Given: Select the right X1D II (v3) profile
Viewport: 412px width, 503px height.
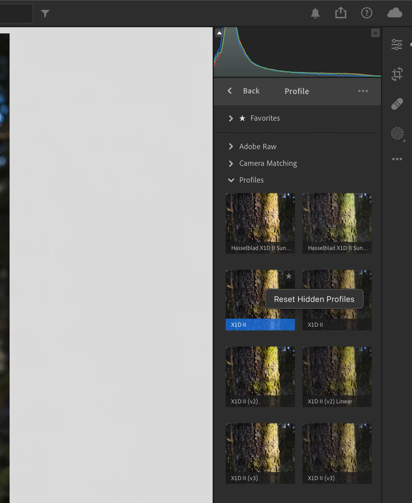Looking at the screenshot, I should [337, 454].
